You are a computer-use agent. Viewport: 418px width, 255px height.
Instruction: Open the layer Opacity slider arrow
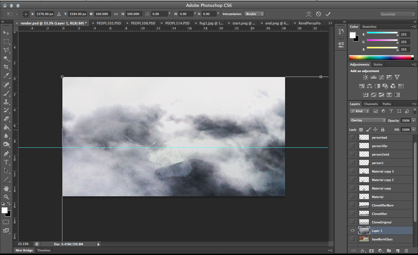click(x=414, y=120)
